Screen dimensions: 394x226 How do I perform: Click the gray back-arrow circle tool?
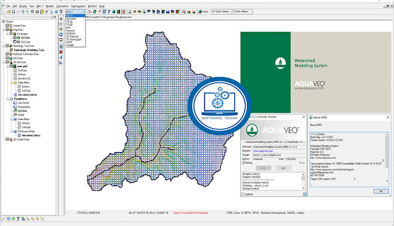61,40
